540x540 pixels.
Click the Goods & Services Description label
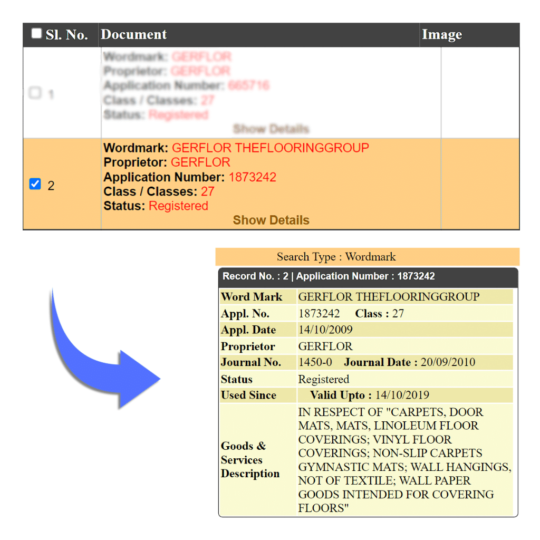tap(250, 460)
